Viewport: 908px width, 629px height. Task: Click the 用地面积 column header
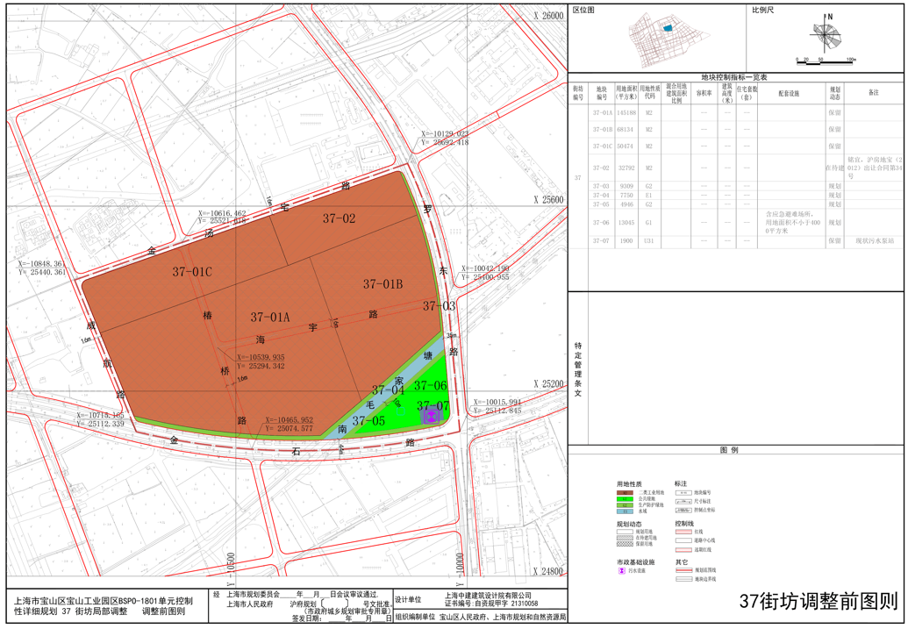tap(626, 92)
